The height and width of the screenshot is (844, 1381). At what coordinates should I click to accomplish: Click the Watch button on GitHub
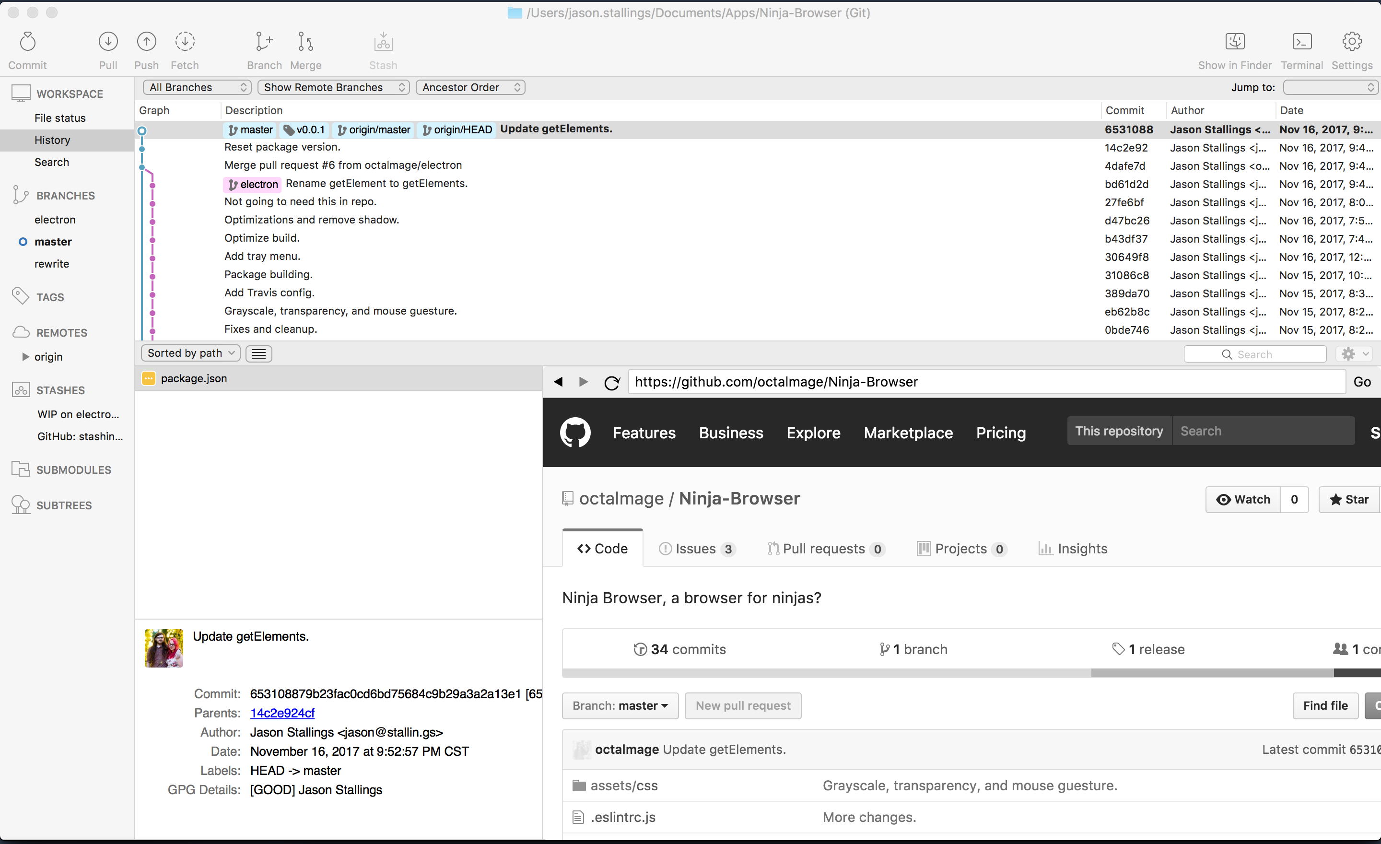tap(1242, 499)
